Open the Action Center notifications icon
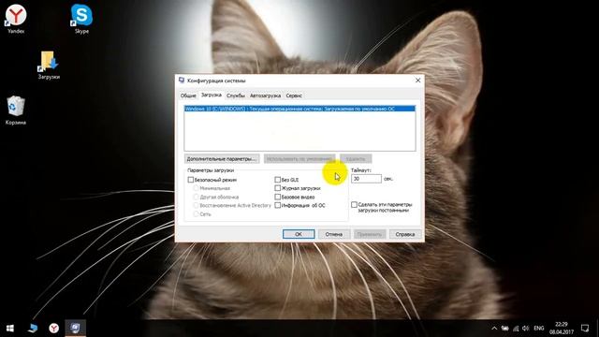 585,329
